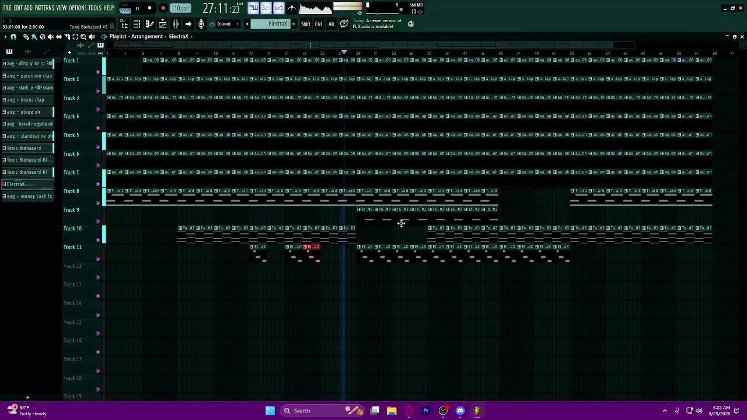Open the PATTERNS menu
Viewport: 747px width, 420px height.
click(44, 8)
